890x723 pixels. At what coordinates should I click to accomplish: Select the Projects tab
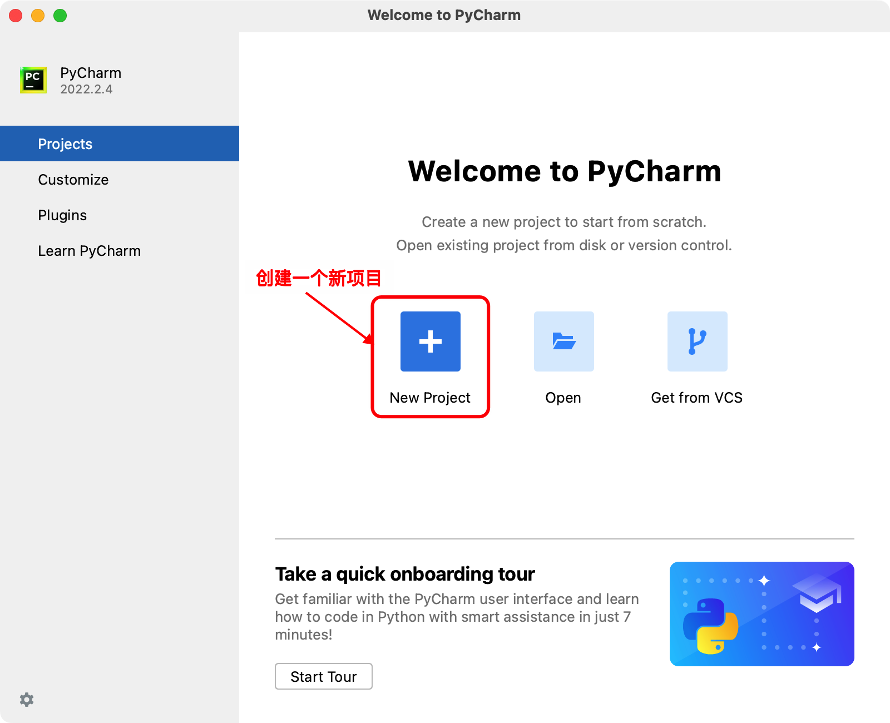click(120, 143)
